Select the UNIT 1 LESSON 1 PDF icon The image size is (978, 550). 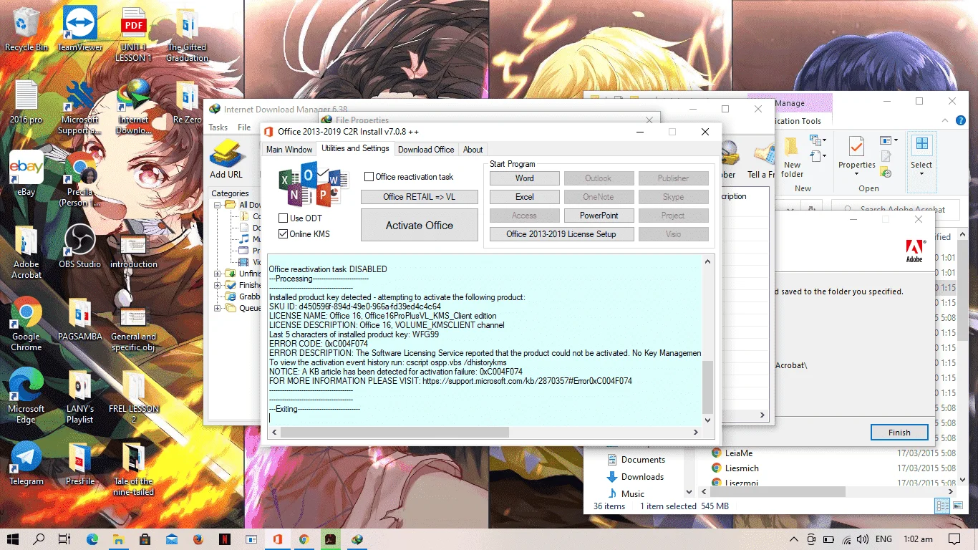pyautogui.click(x=133, y=34)
